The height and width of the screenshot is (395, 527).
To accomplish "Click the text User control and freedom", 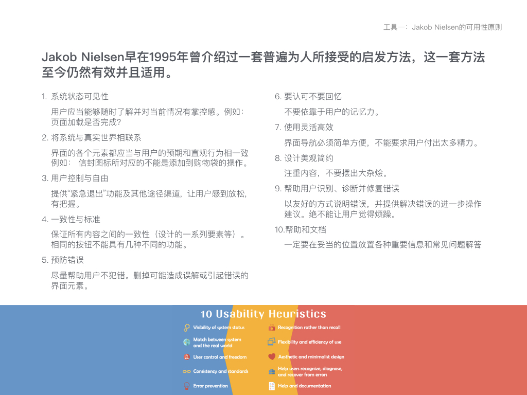I will (x=220, y=357).
